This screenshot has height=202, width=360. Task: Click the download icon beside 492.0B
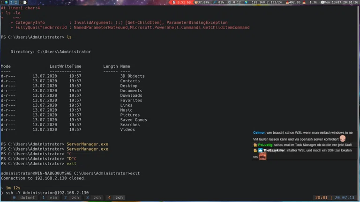click(x=287, y=2)
